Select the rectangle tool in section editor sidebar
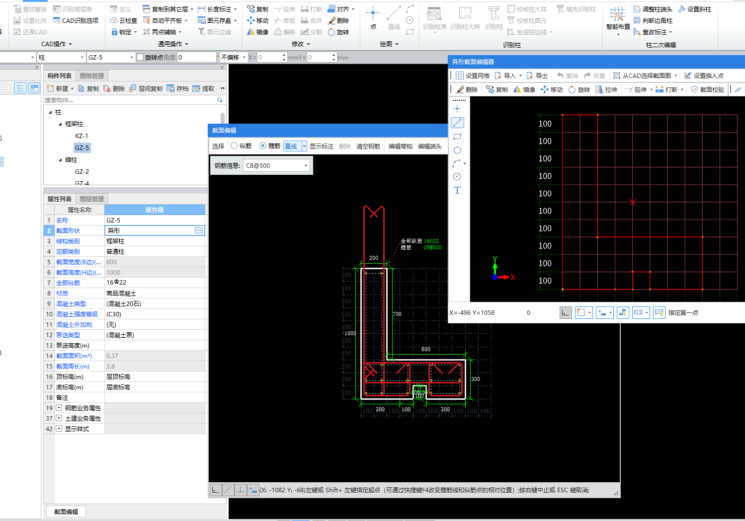 click(457, 137)
